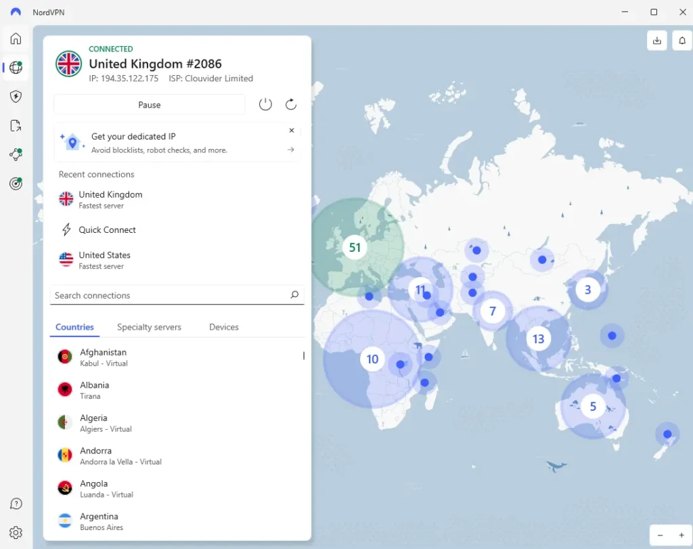Dismiss the dedicated IP banner
The width and height of the screenshot is (693, 549).
click(x=292, y=131)
